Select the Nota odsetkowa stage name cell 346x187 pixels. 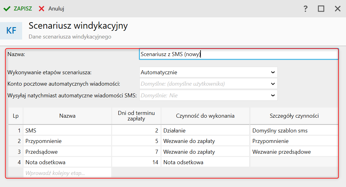67,162
